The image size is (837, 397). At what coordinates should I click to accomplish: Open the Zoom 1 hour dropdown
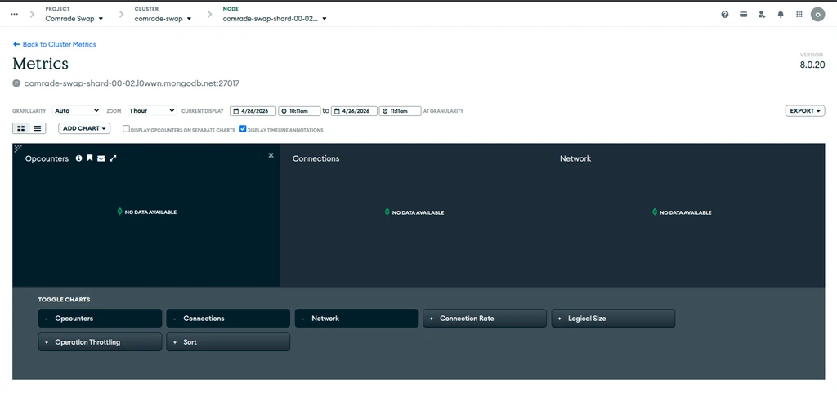click(x=152, y=110)
